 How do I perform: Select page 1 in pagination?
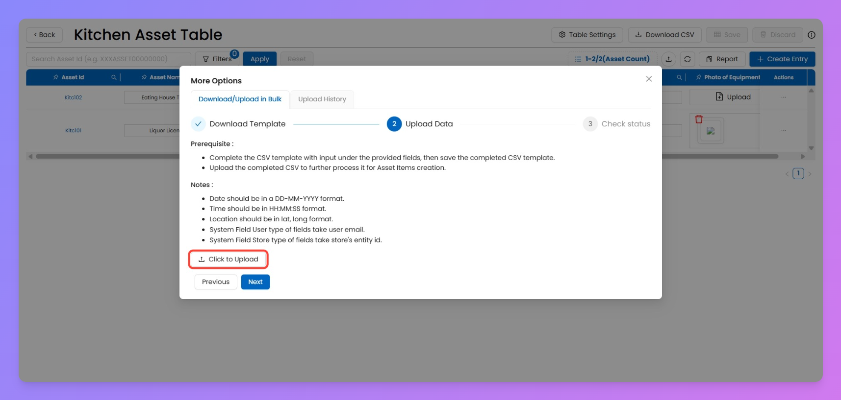point(798,173)
